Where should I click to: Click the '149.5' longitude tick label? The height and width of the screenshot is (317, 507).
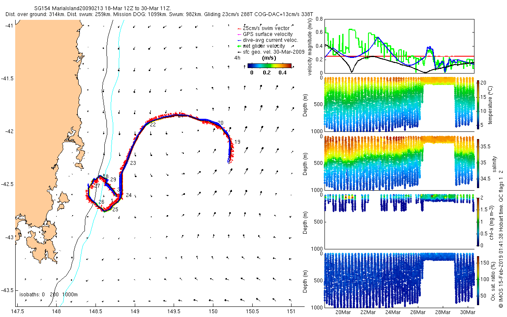174,312
